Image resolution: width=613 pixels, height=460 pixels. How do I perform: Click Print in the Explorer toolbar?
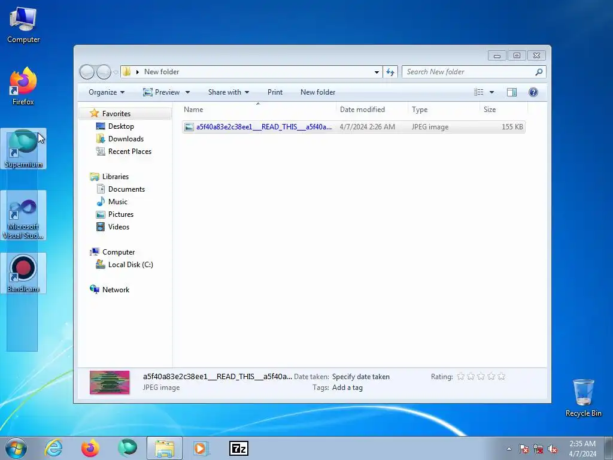[275, 92]
